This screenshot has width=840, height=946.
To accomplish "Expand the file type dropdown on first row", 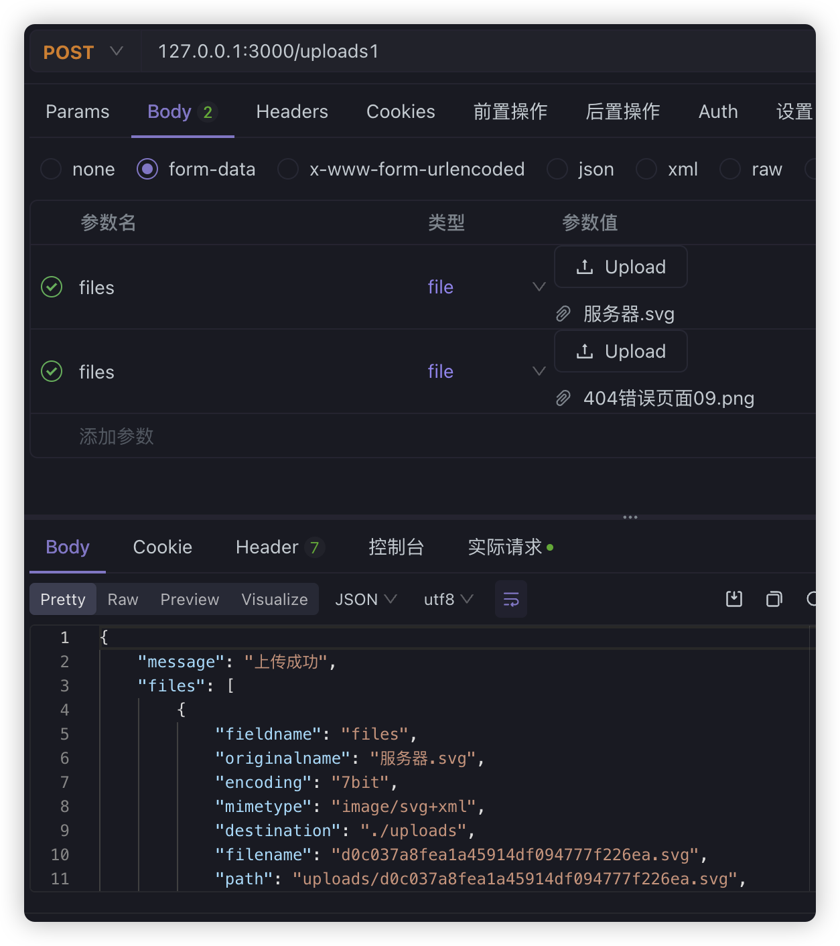I will 539,287.
